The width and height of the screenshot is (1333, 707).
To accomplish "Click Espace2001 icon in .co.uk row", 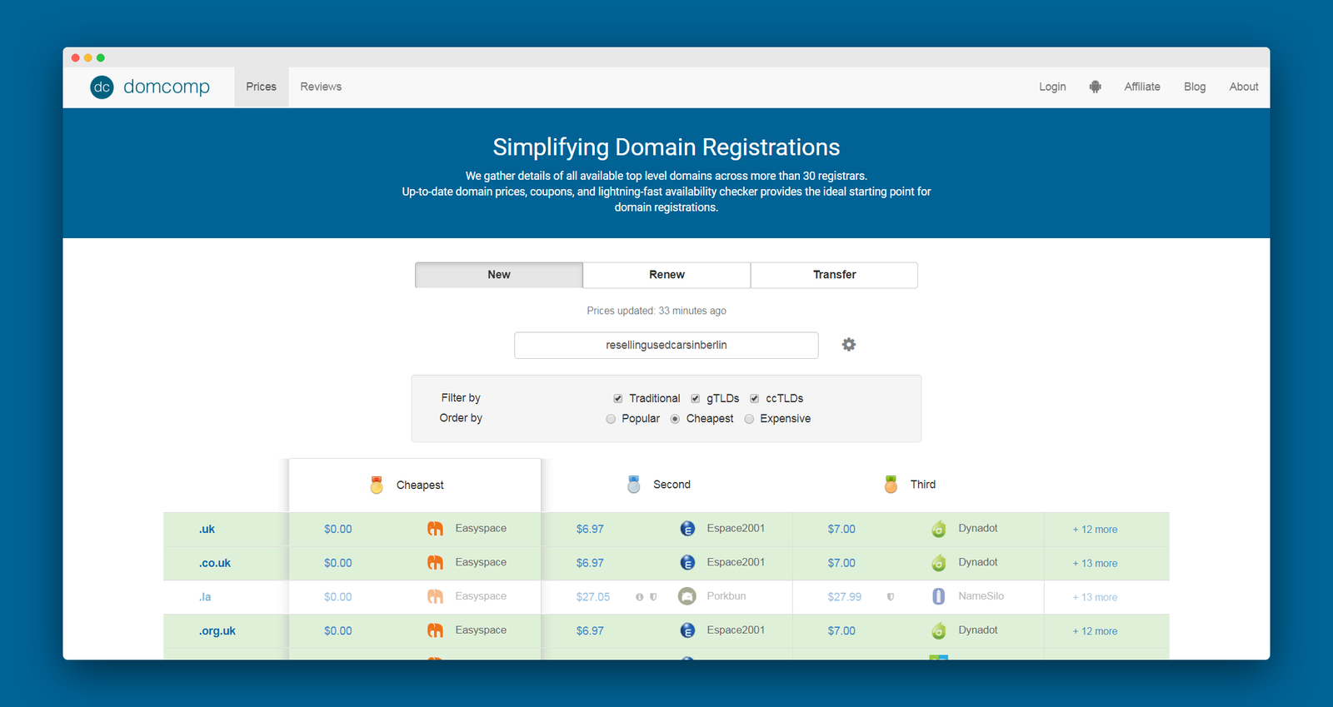I will coord(687,563).
